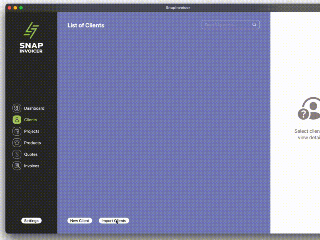
Task: Switch to Projects section label
Action: (32, 132)
